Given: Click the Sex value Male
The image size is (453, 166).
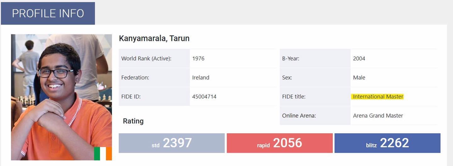Looking at the screenshot, I should [359, 77].
